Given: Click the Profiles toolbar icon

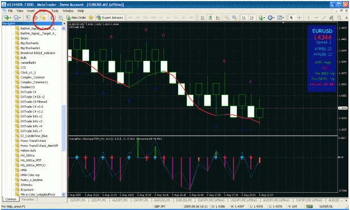Looking at the screenshot, I should (x=16, y=17).
